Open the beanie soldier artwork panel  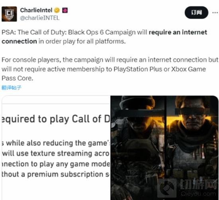[138, 148]
